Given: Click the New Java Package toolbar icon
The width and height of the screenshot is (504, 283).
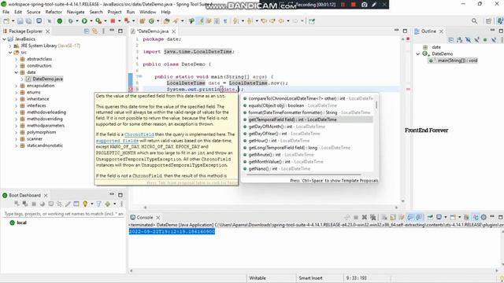Looking at the screenshot, I should click(142, 21).
